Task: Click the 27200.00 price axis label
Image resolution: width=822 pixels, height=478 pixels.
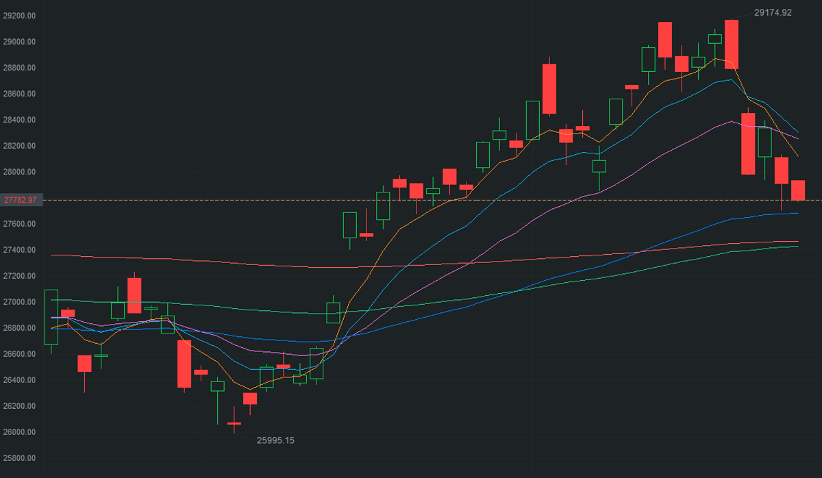Action: [x=20, y=276]
